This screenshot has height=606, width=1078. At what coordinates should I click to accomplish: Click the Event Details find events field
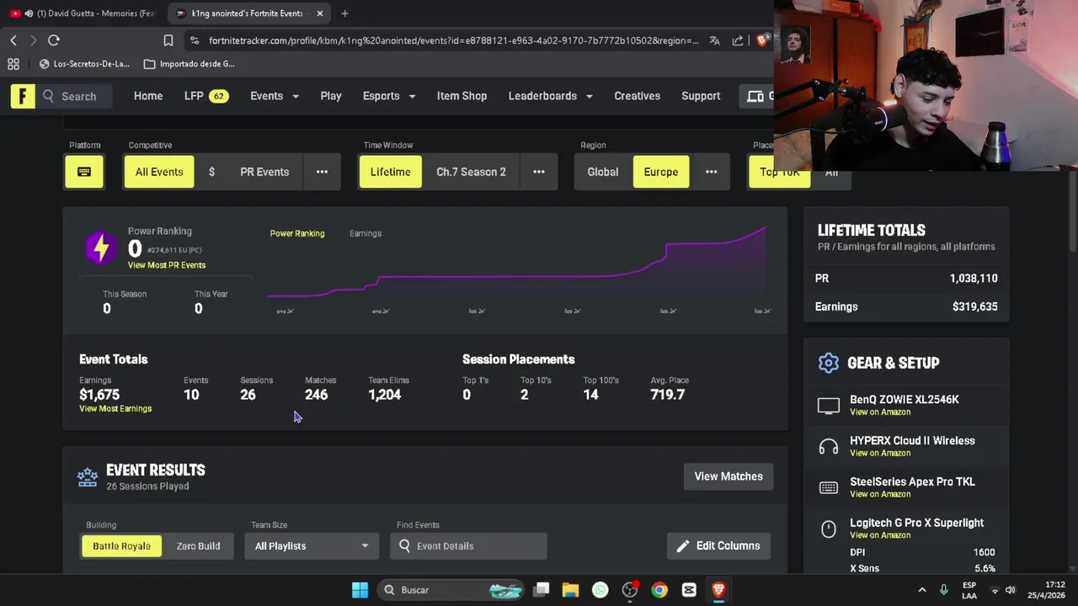point(468,546)
